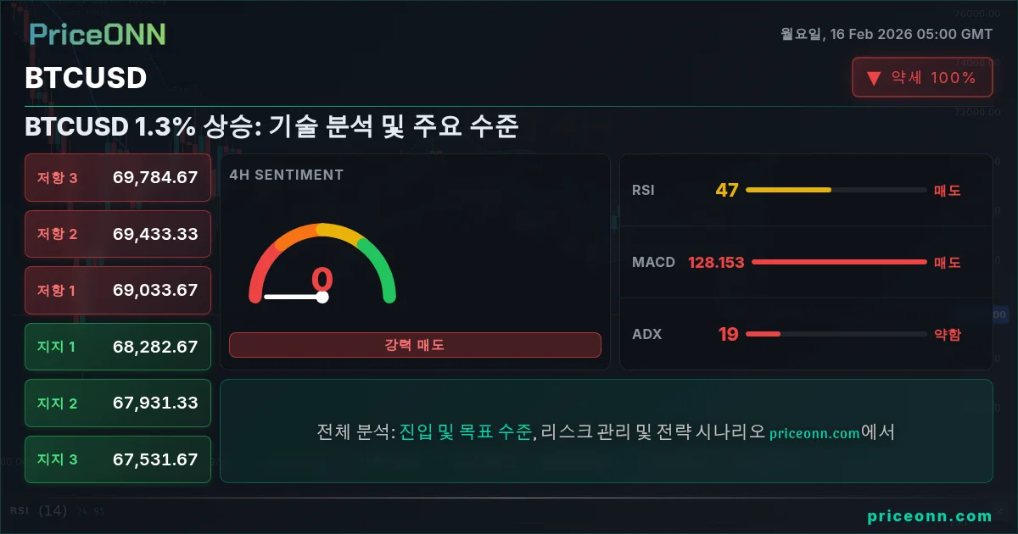Click the MACD red progress bar
Screen dimensions: 1018x534
(839, 262)
